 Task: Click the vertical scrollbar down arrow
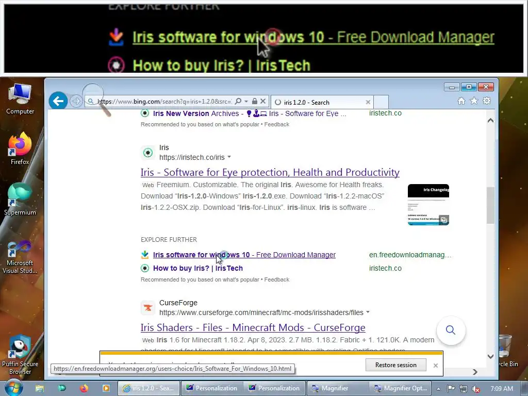click(491, 356)
